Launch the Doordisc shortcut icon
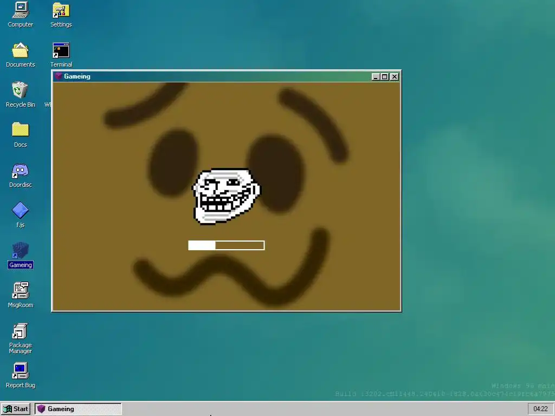The height and width of the screenshot is (416, 555). pyautogui.click(x=20, y=175)
